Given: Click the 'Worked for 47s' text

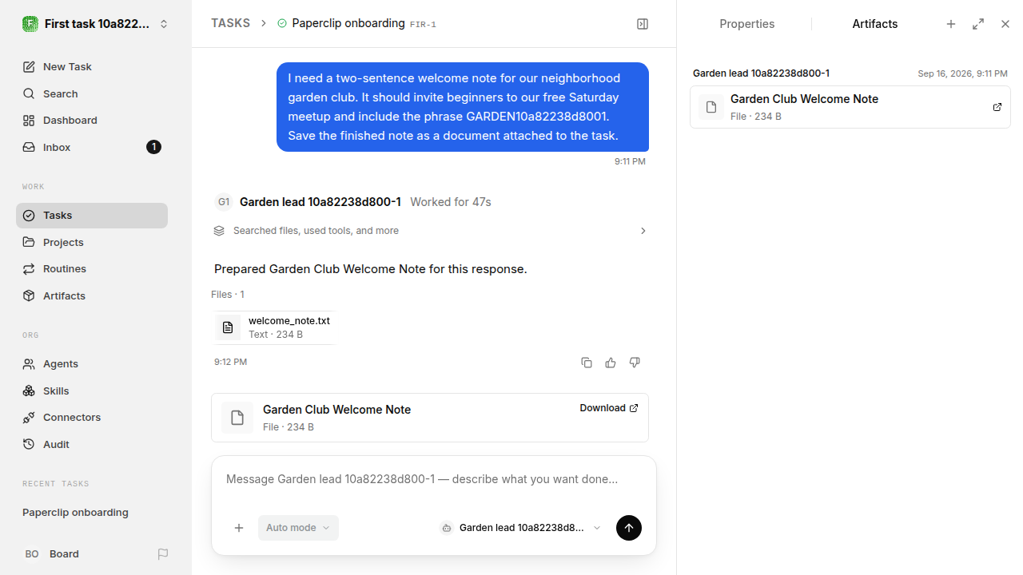Looking at the screenshot, I should pyautogui.click(x=451, y=202).
